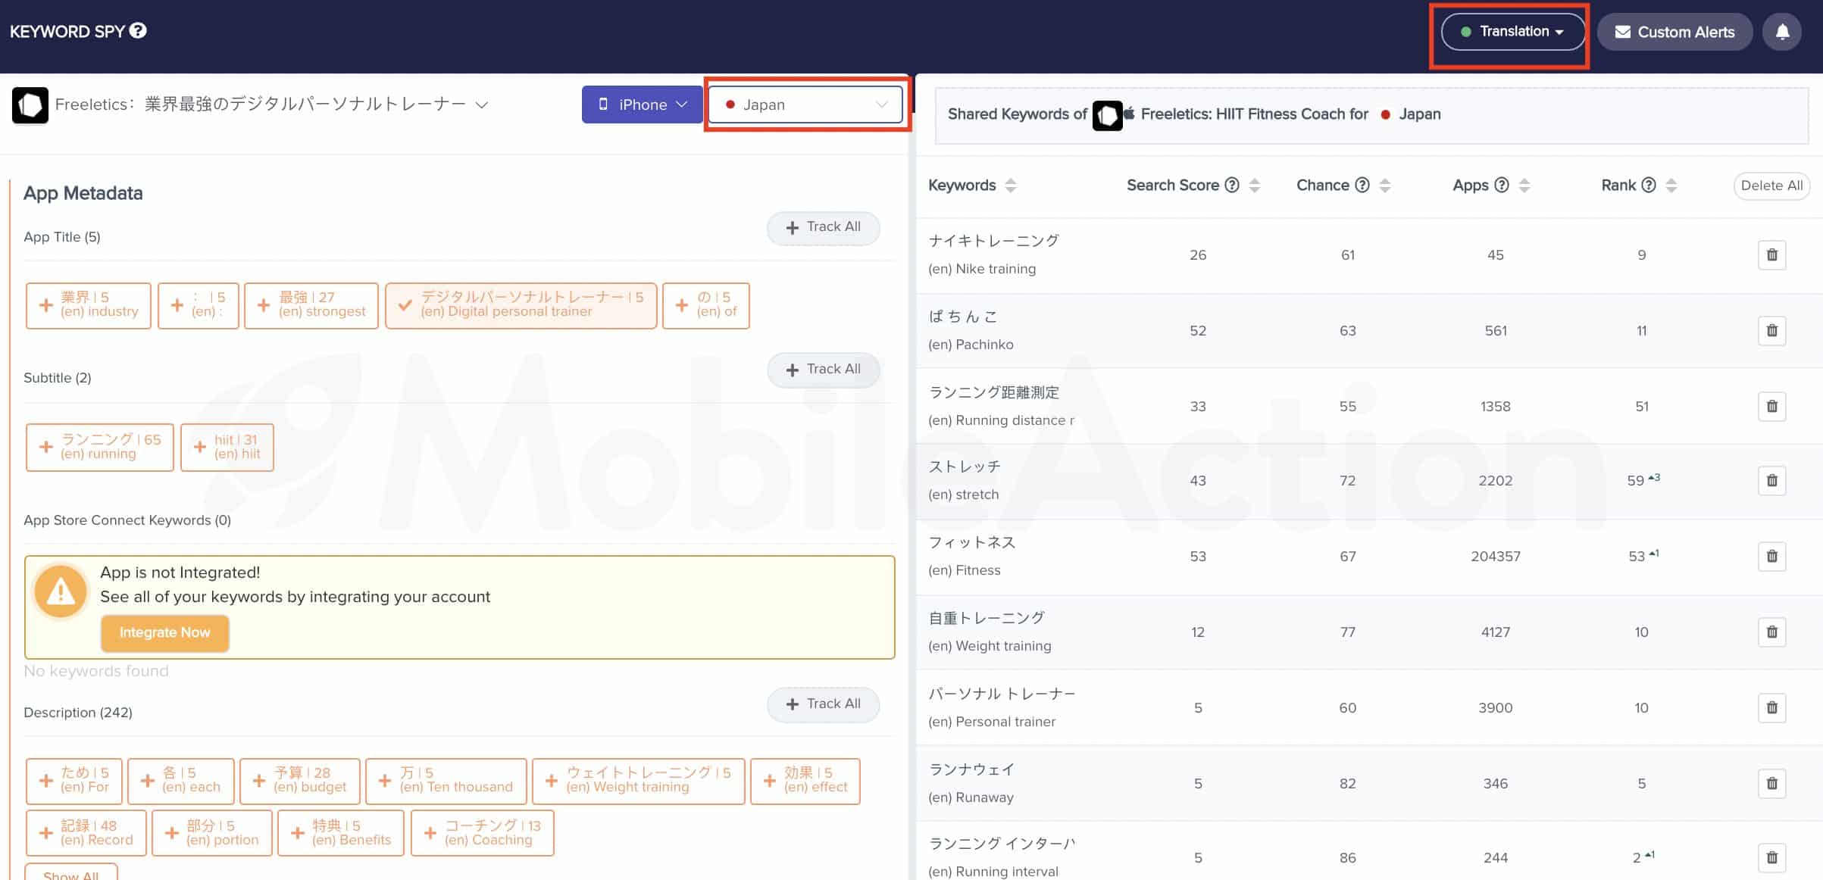
Task: Click Show All description keywords
Action: [71, 872]
